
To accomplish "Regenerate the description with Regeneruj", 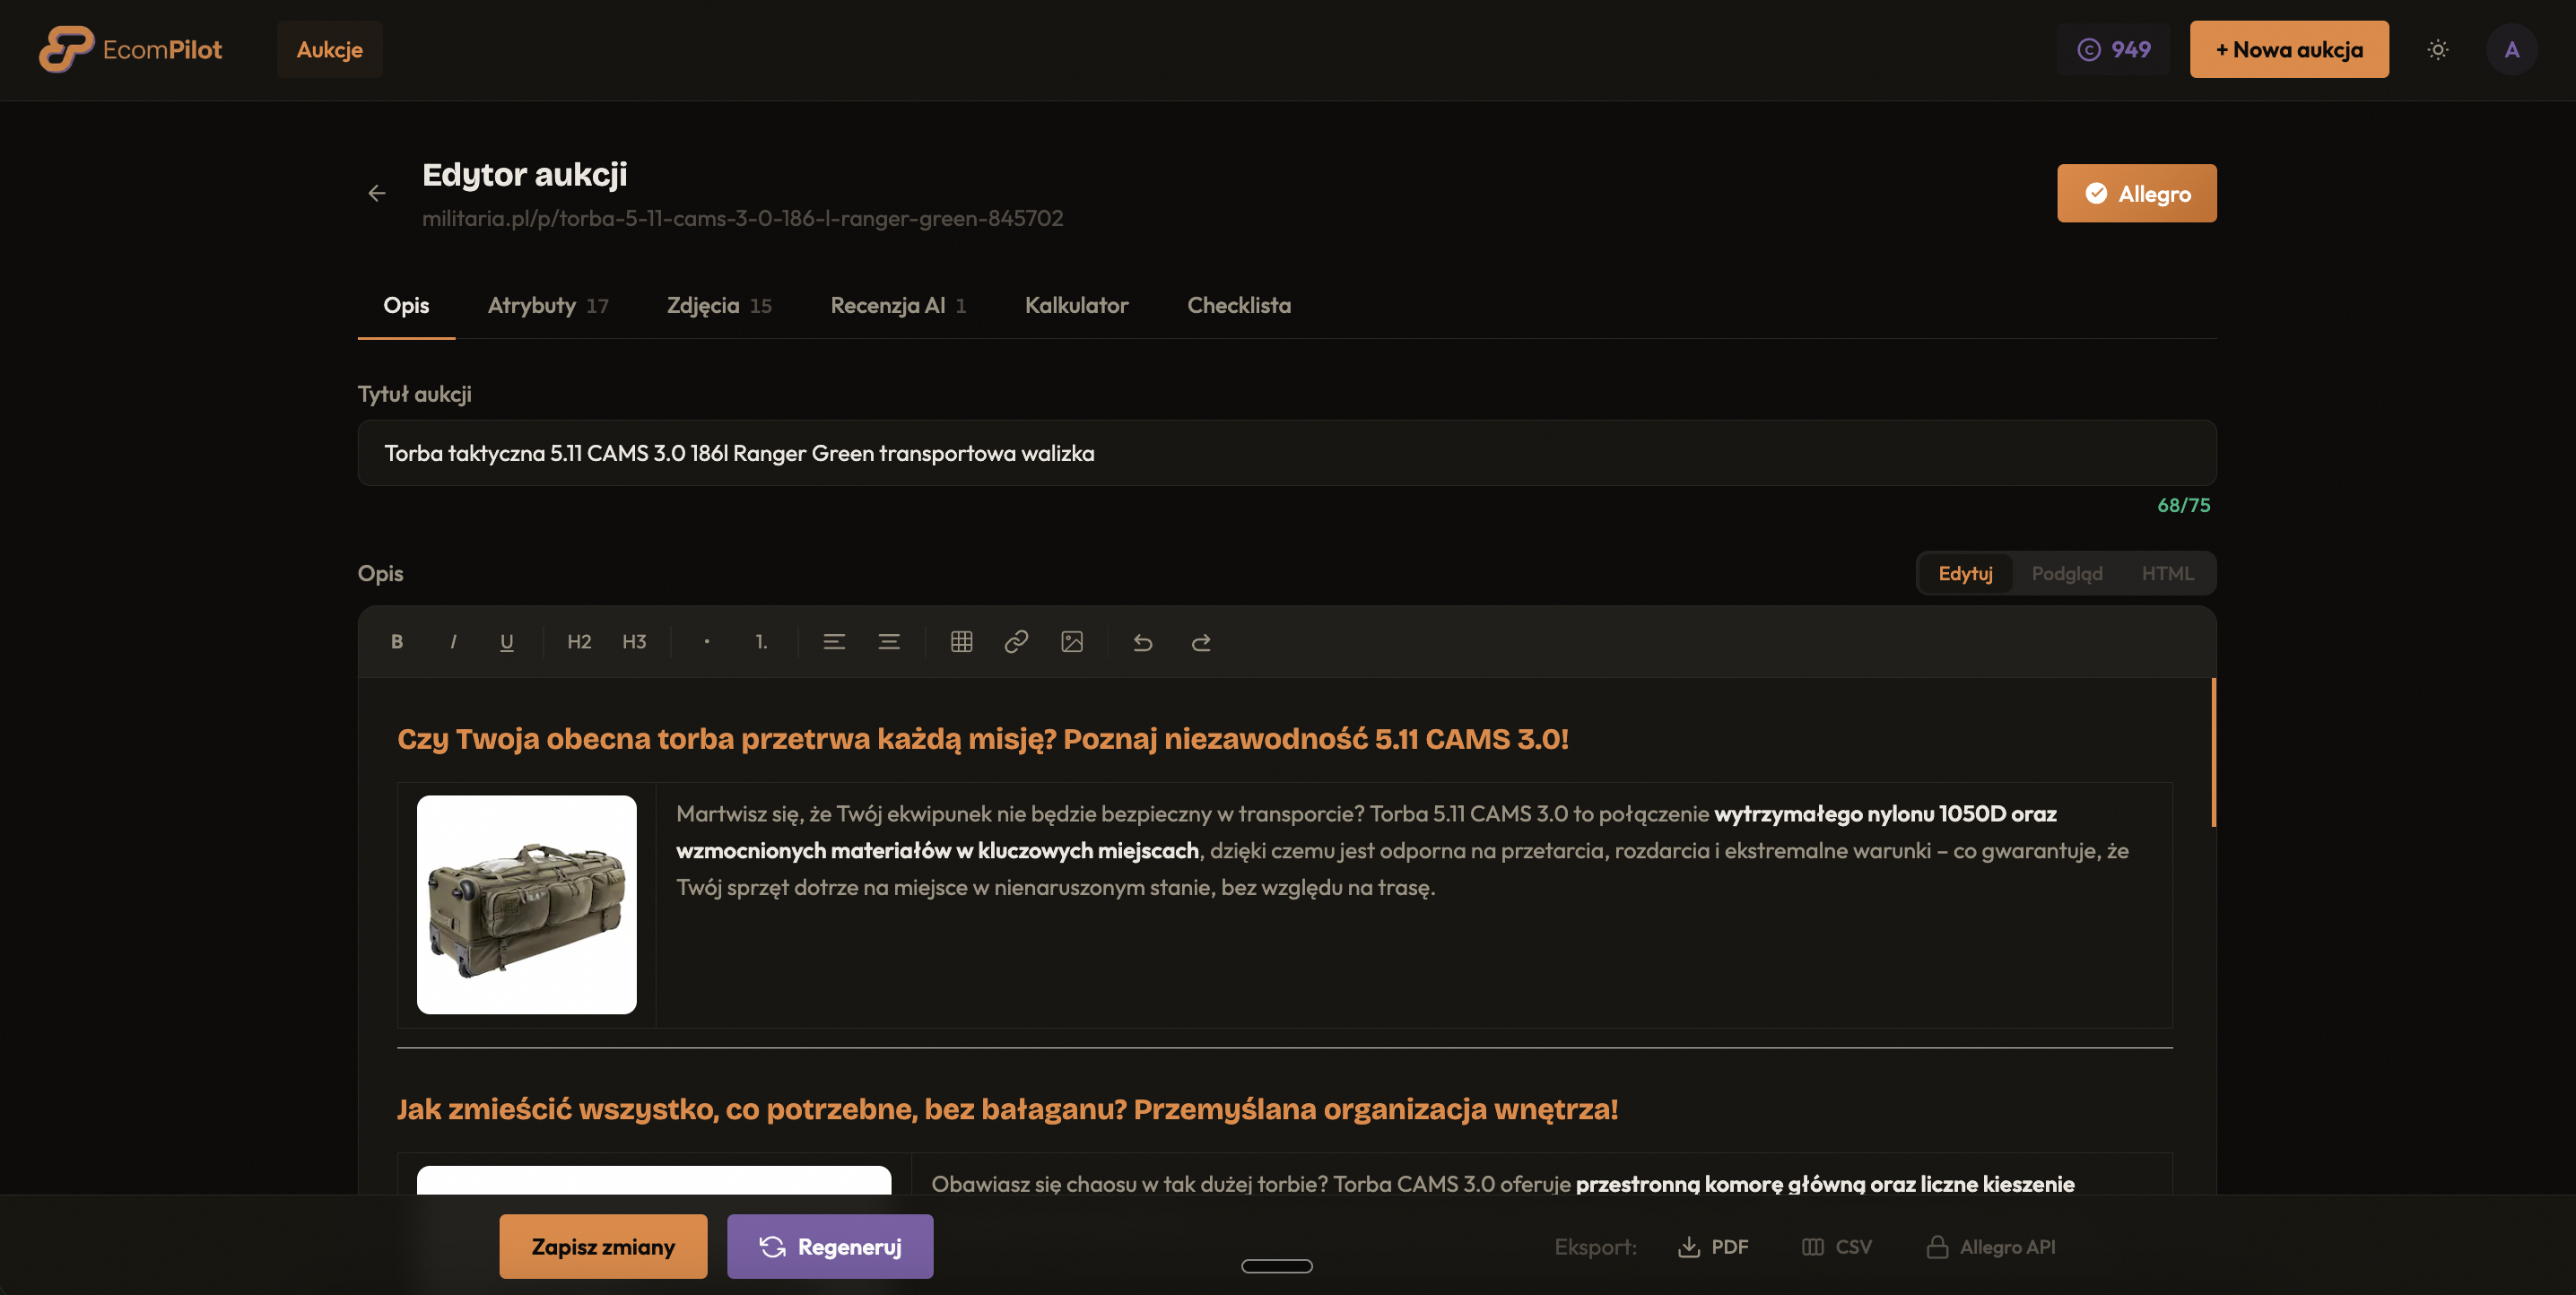I will click(x=829, y=1246).
